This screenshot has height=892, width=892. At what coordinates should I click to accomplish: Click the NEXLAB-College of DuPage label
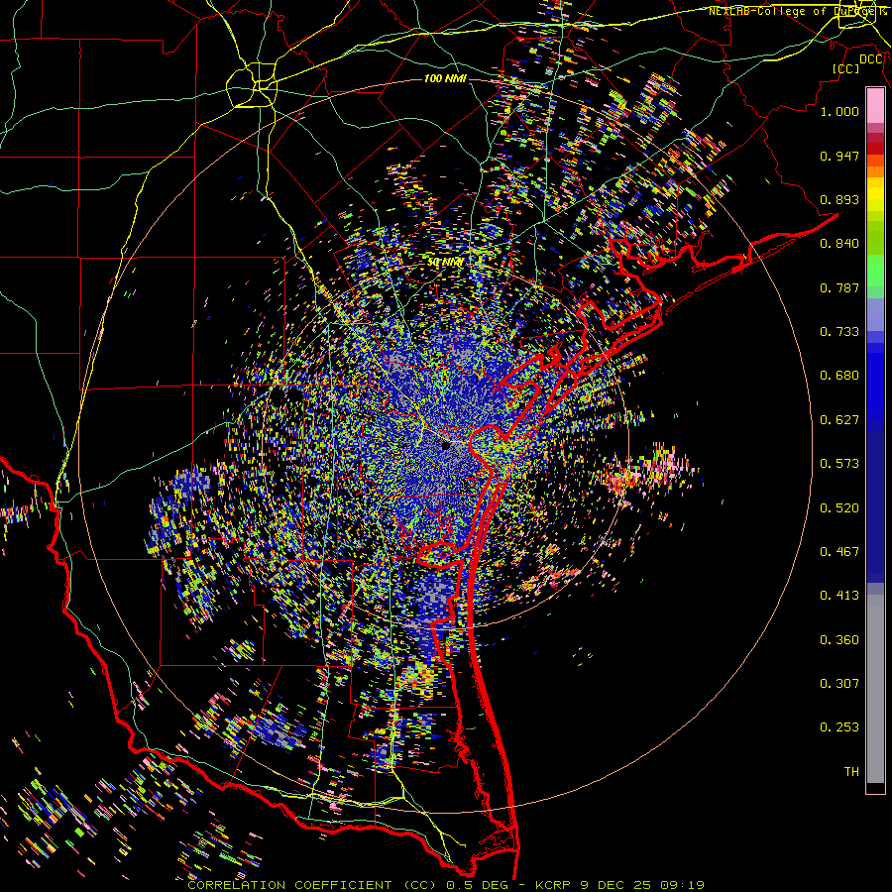(798, 11)
